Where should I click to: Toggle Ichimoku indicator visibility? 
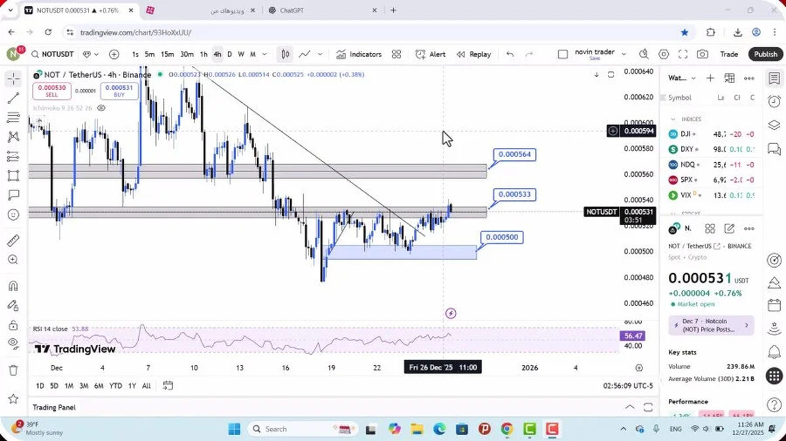(102, 108)
